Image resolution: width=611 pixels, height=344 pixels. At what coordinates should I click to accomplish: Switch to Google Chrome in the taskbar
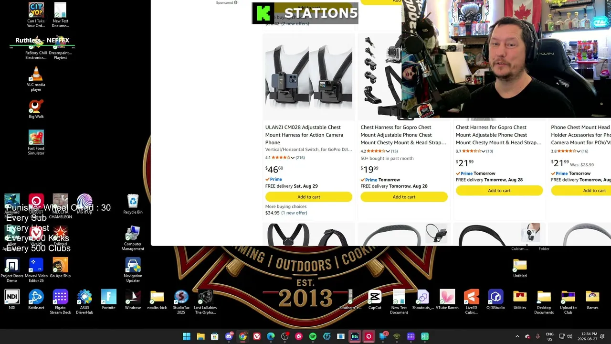click(242, 336)
